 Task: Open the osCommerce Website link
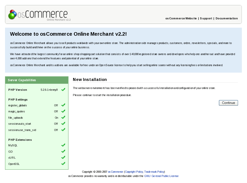(x=181, y=18)
